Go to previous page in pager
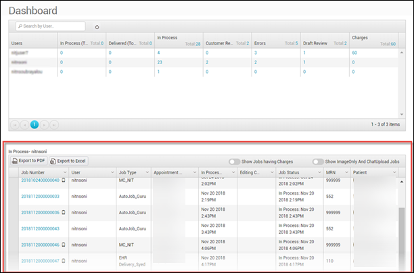 24,124
